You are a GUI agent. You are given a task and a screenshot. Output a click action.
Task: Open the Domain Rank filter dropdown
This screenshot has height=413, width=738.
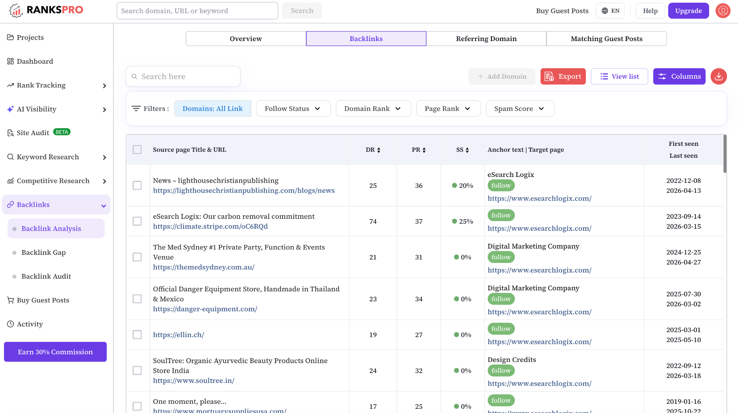click(373, 109)
